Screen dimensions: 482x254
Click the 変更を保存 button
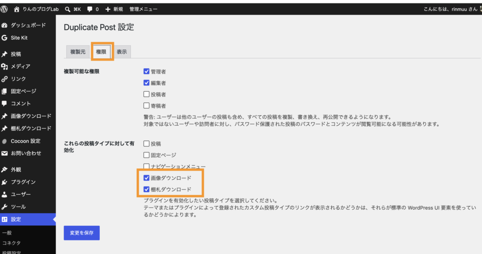pyautogui.click(x=82, y=233)
